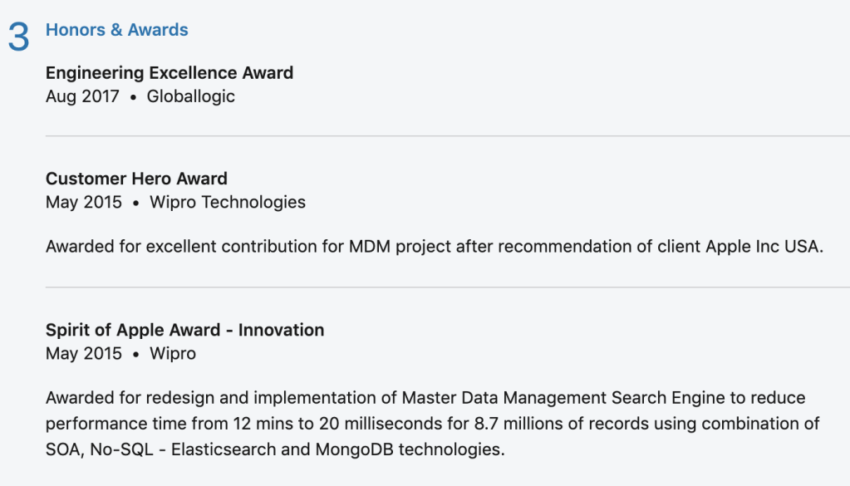Select the Engineering Excellence Award title
This screenshot has width=850, height=486.
coord(170,73)
